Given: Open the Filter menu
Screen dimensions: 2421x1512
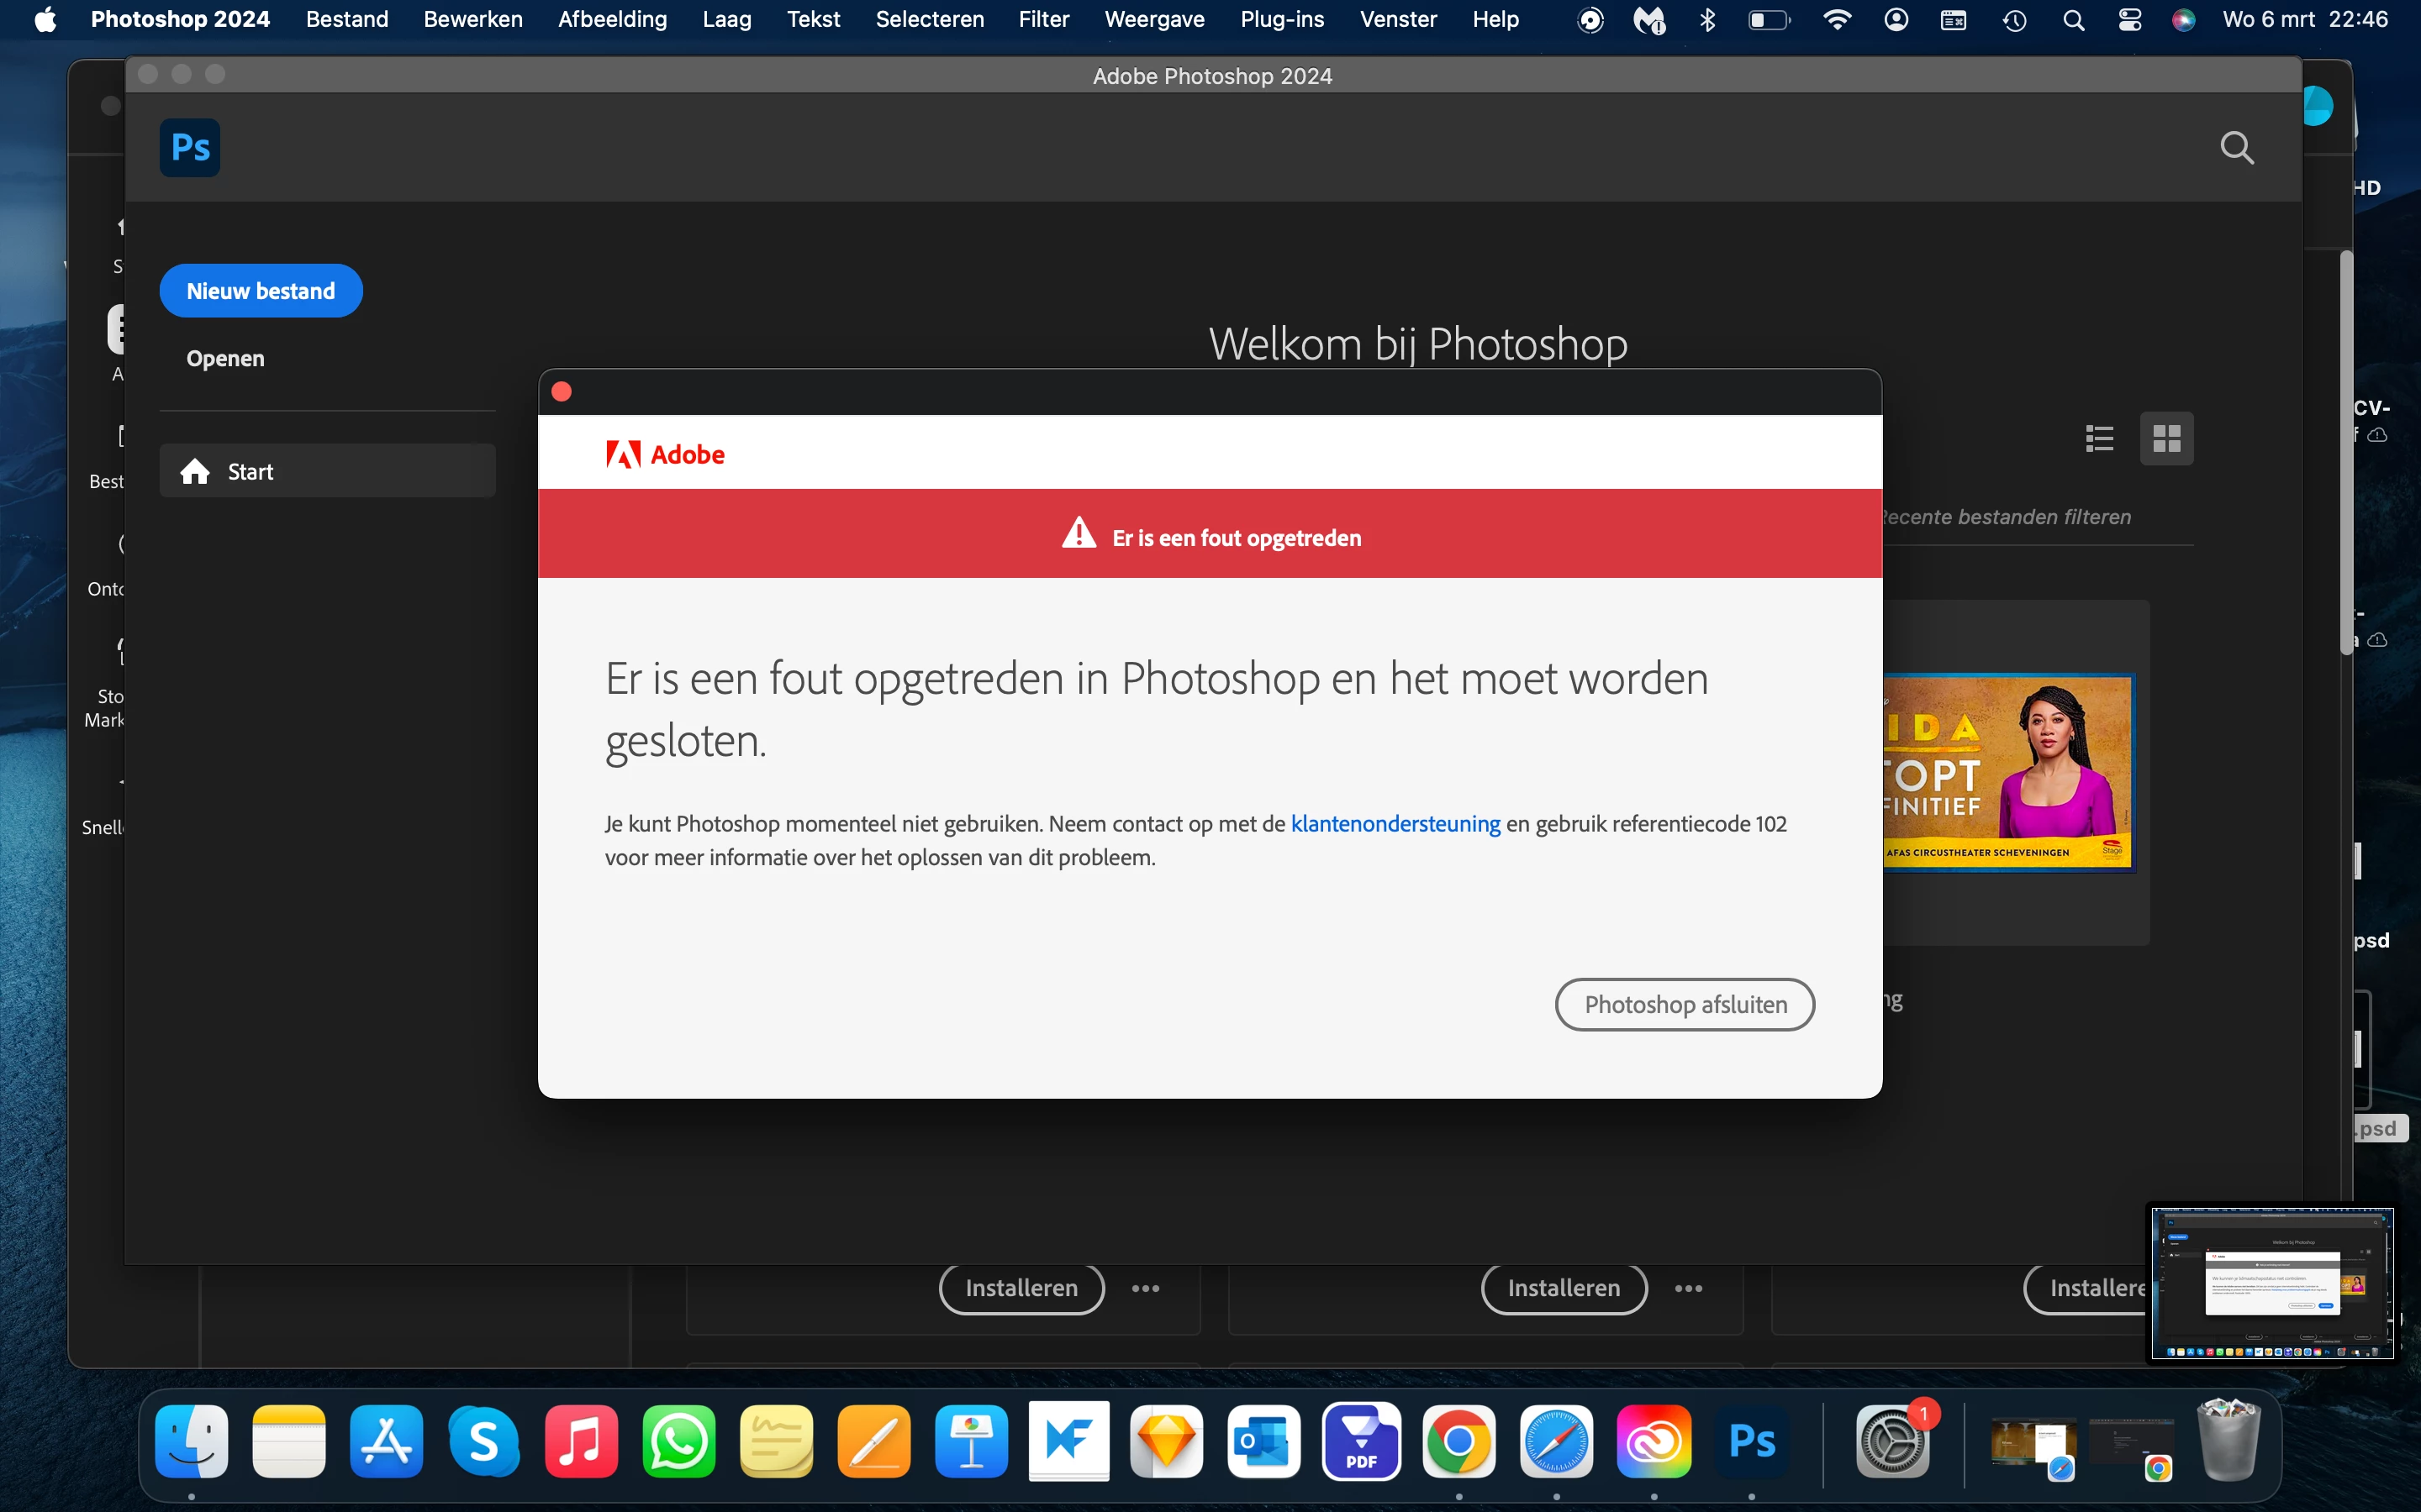Looking at the screenshot, I should click(x=1043, y=20).
